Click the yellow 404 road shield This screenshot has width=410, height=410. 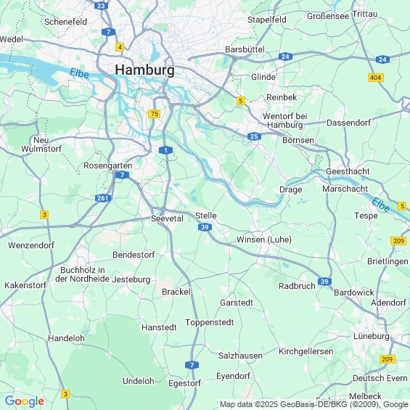[x=376, y=78]
